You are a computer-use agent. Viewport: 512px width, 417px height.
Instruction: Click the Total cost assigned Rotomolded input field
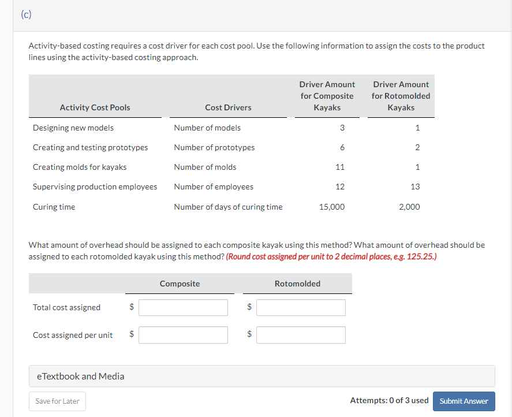(301, 307)
